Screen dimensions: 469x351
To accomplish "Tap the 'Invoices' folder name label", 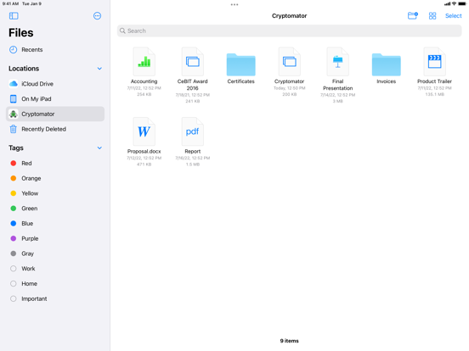I will click(x=386, y=81).
